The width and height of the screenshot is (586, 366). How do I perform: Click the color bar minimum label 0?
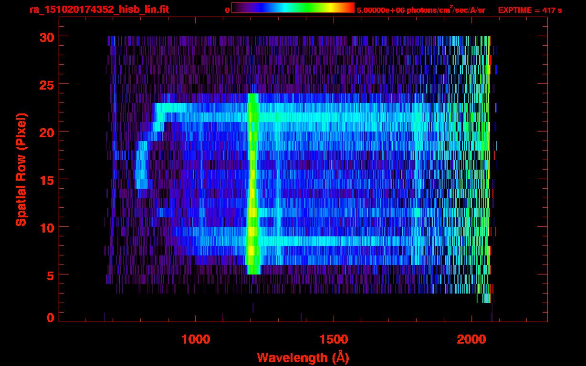227,10
